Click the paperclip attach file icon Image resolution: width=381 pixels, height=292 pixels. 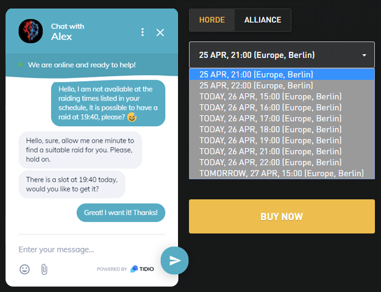(x=45, y=269)
